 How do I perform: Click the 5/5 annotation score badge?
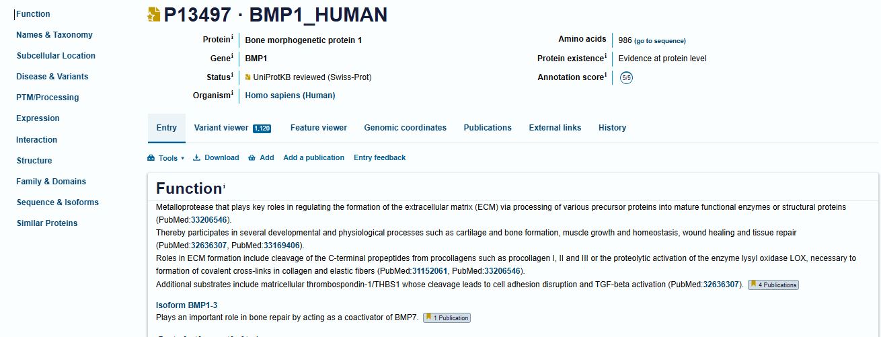tap(626, 77)
